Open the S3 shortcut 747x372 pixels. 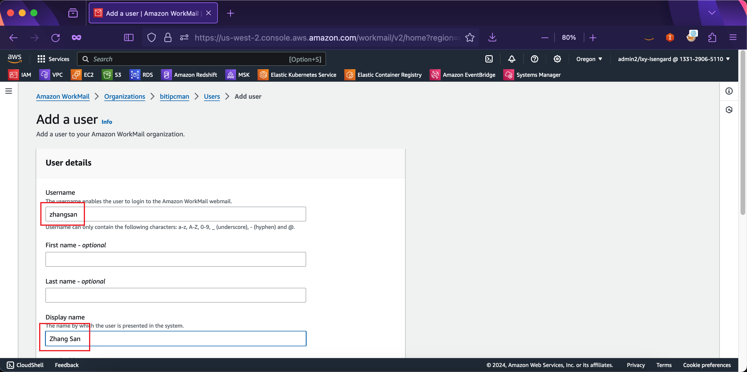(x=112, y=75)
